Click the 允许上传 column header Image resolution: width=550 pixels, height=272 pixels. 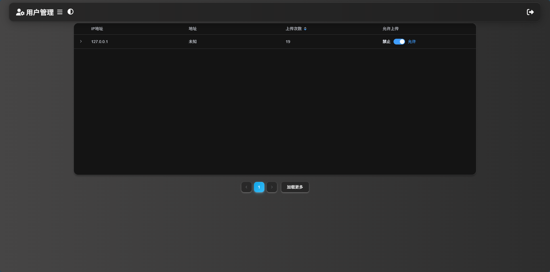click(390, 29)
